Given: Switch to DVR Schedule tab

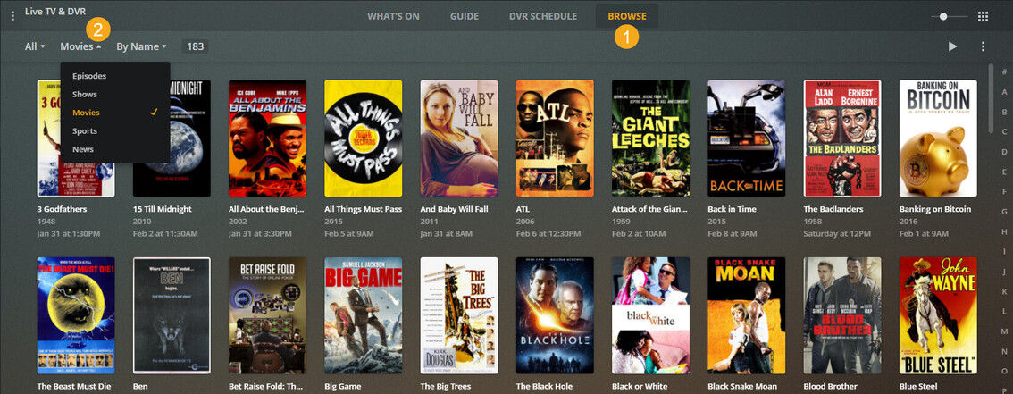Looking at the screenshot, I should 543,16.
